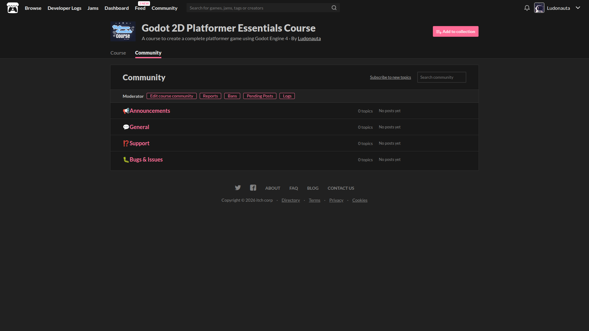Screen dimensions: 589x331
Task: Open the Feed with new items
Action: 140,8
